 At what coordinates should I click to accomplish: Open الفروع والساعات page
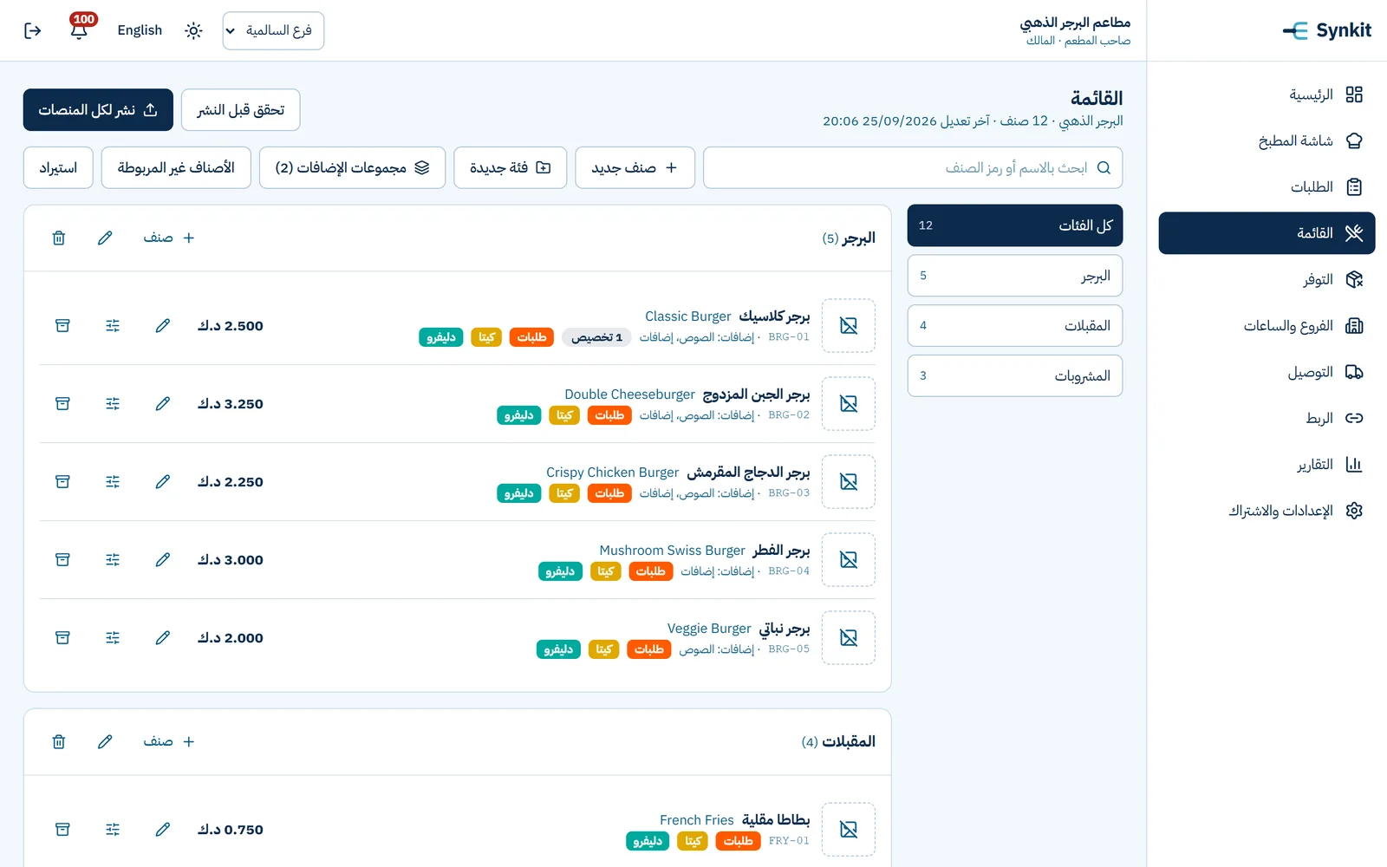1267,325
